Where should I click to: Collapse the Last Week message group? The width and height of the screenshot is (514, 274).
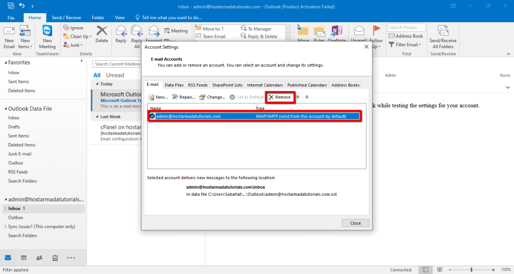pyautogui.click(x=97, y=117)
